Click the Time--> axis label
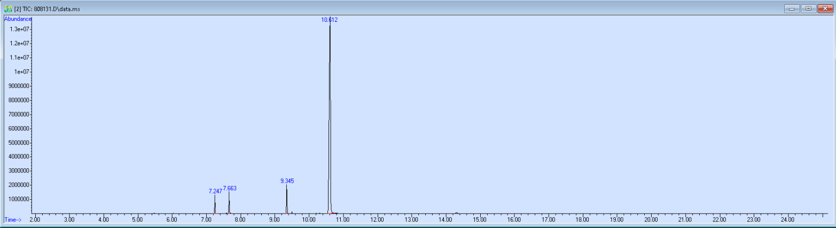The height and width of the screenshot is (228, 836). pos(12,219)
